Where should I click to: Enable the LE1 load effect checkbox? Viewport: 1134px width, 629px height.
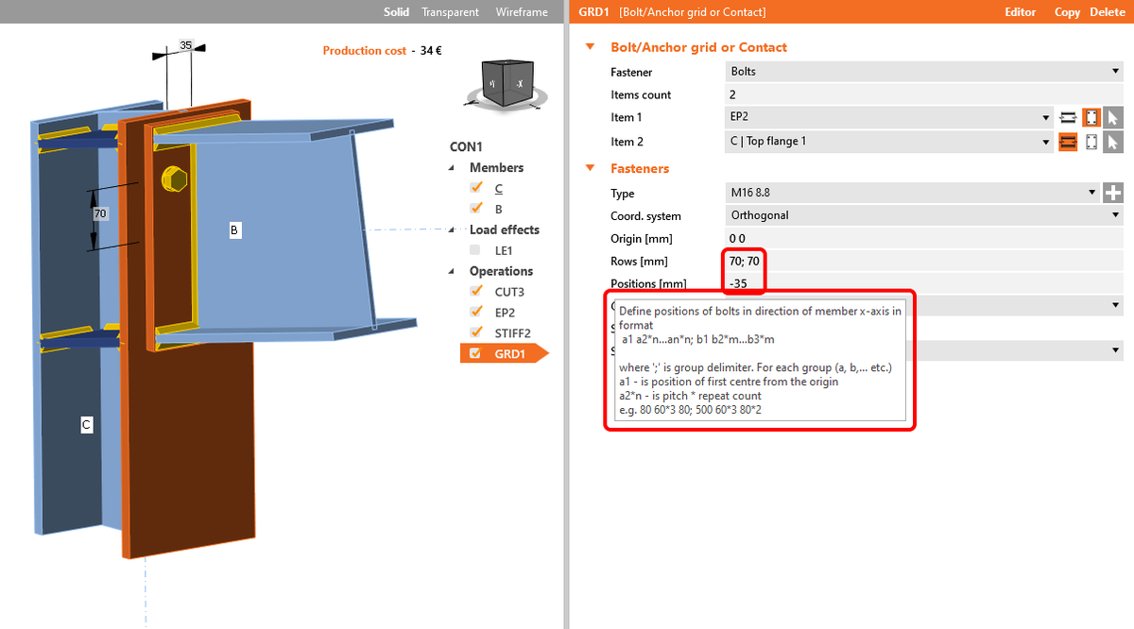tap(476, 249)
